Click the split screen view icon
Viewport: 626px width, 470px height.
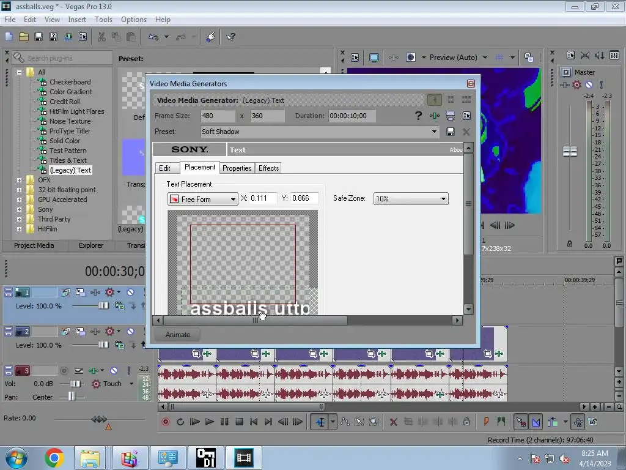coord(411,58)
